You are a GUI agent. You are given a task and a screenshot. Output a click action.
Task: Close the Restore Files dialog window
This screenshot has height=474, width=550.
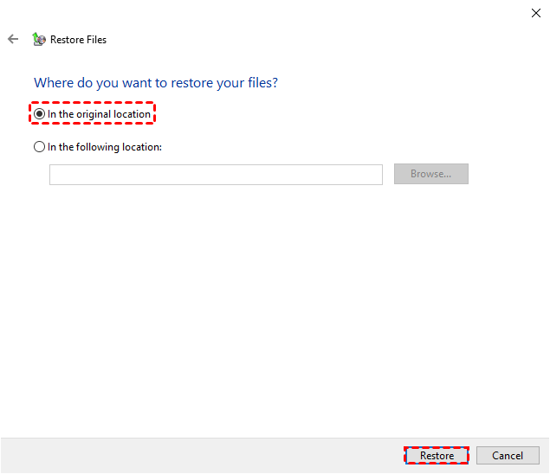coord(535,13)
